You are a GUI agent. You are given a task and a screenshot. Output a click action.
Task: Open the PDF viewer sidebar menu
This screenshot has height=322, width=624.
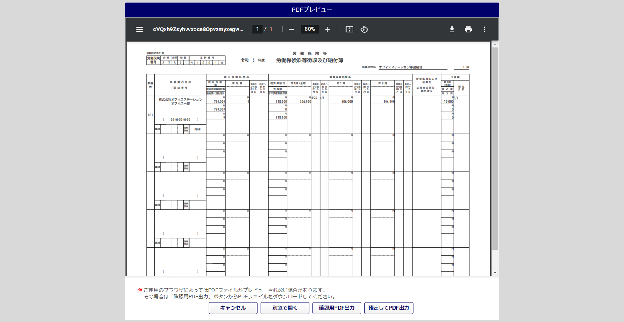[139, 29]
